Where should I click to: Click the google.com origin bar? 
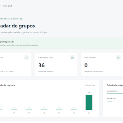(115, 101)
